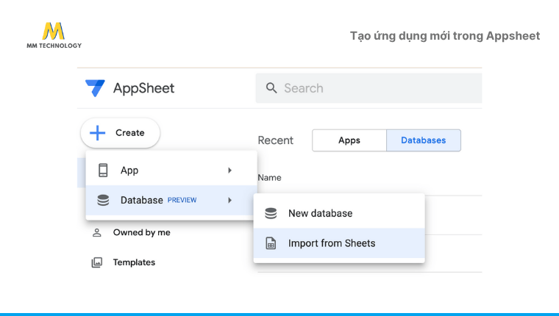Select Database in the Create menu

(171, 200)
